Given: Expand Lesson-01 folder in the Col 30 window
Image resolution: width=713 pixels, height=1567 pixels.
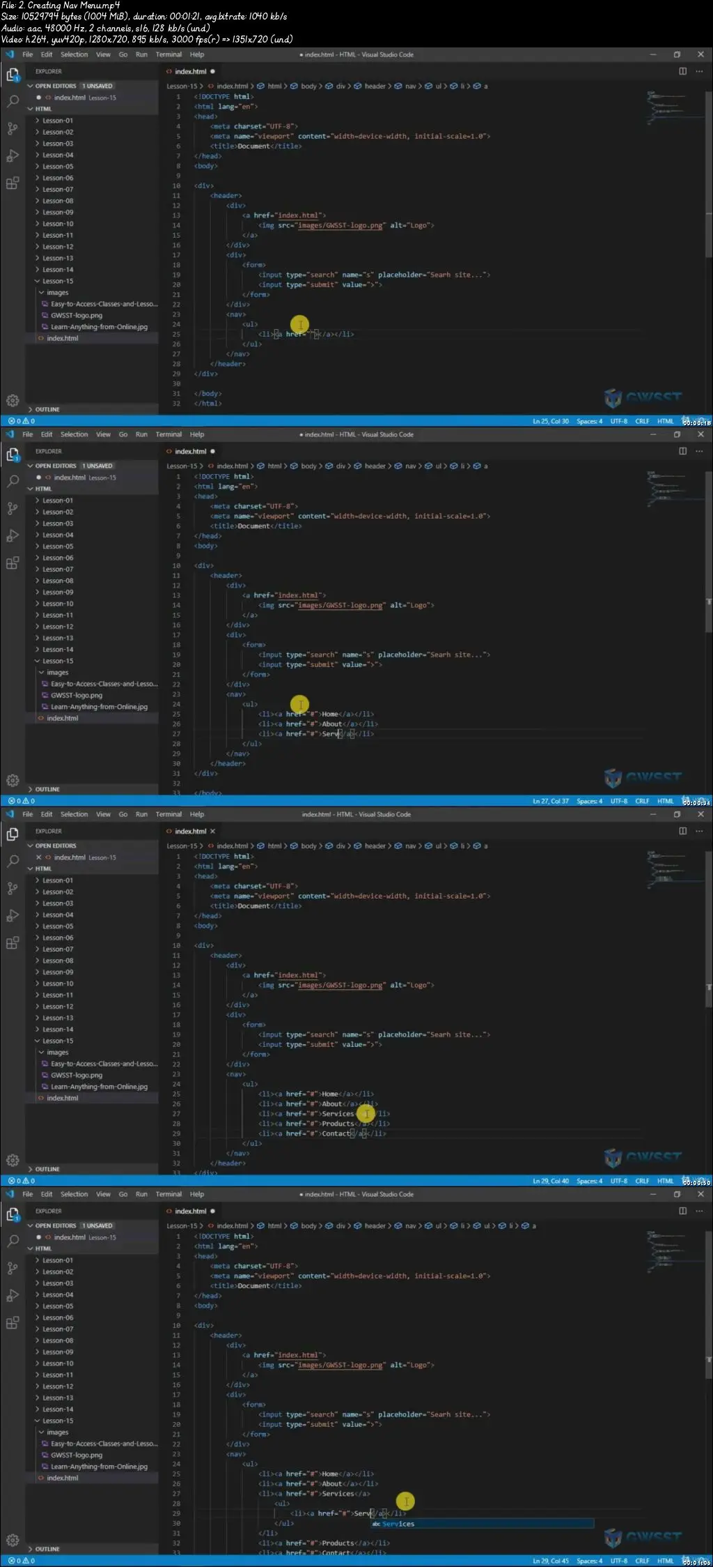Looking at the screenshot, I should 57,121.
